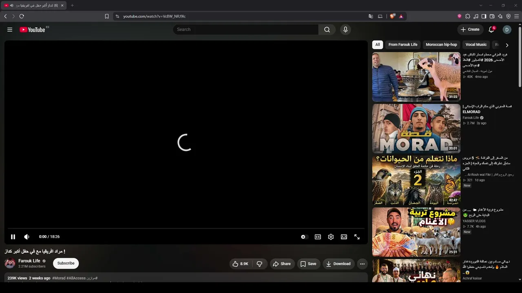Image resolution: width=522 pixels, height=293 pixels.
Task: Open Brave Rewards triangle icon
Action: pyautogui.click(x=401, y=16)
